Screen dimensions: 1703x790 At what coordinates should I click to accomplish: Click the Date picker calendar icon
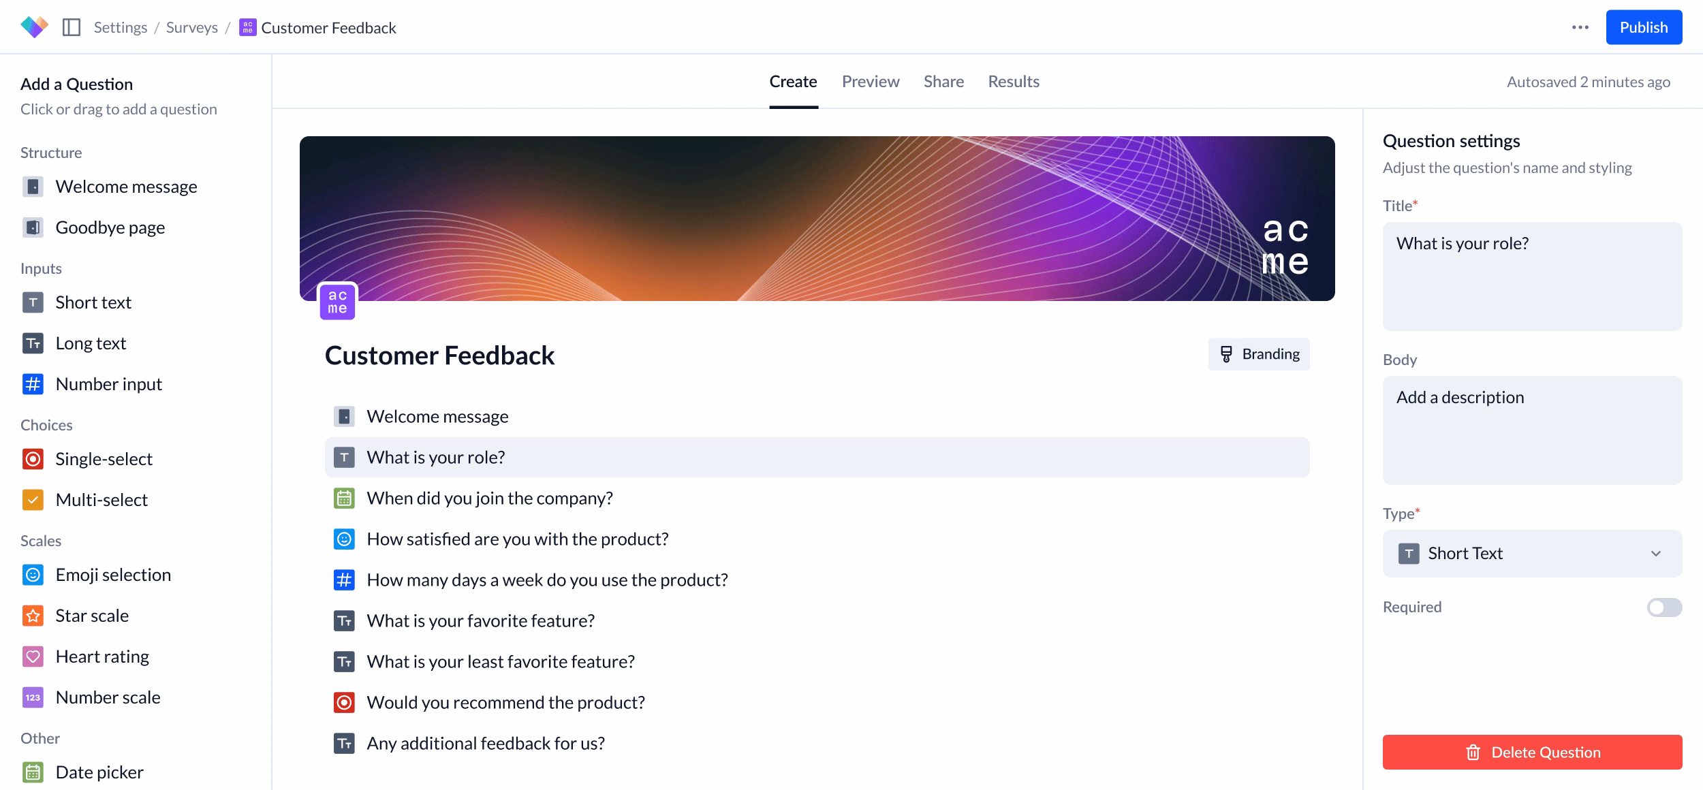point(33,772)
